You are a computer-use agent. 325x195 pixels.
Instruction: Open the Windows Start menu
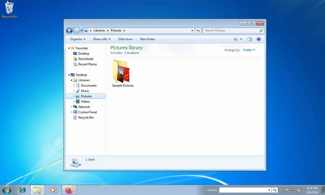coord(7,190)
